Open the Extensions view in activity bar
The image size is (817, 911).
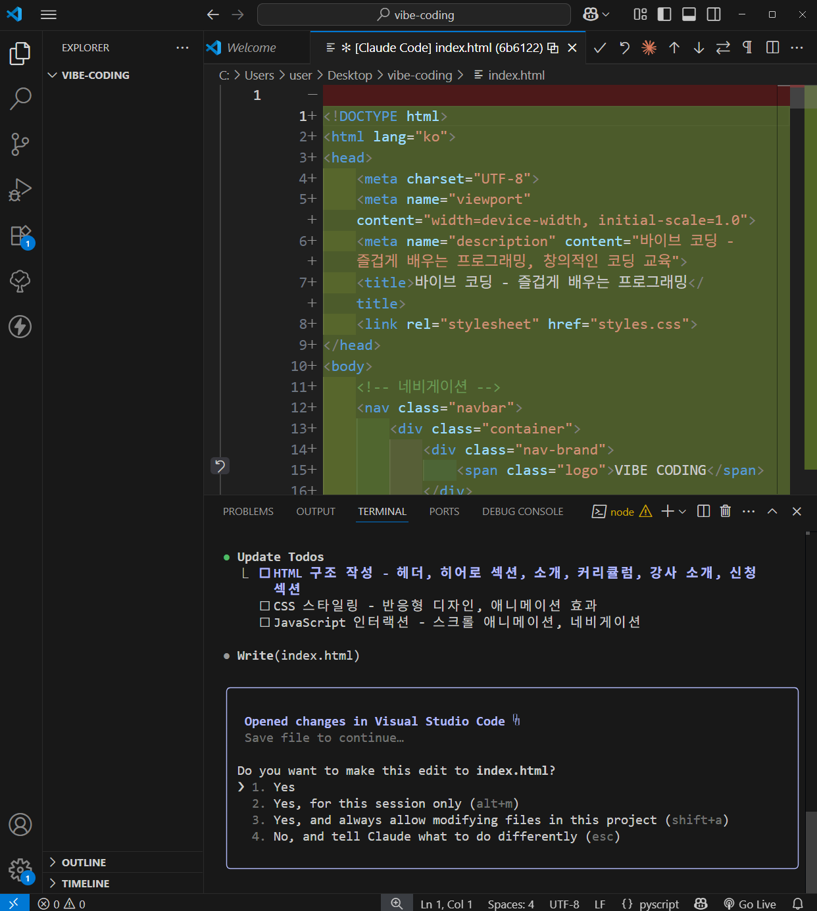coord(20,235)
